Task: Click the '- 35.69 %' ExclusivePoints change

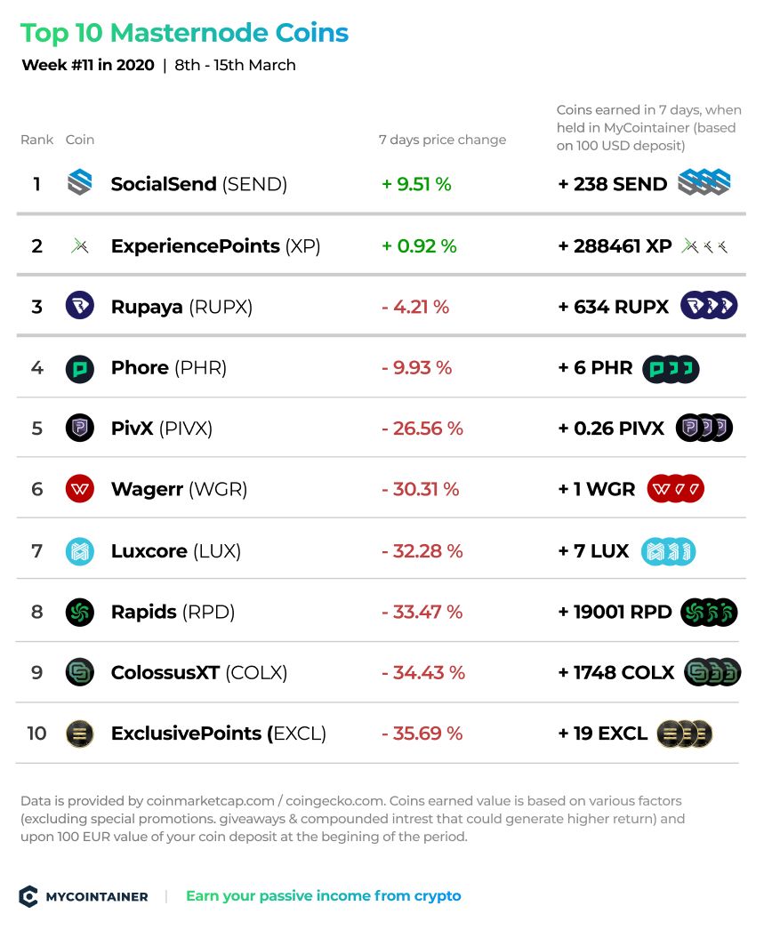Action: pos(422,734)
